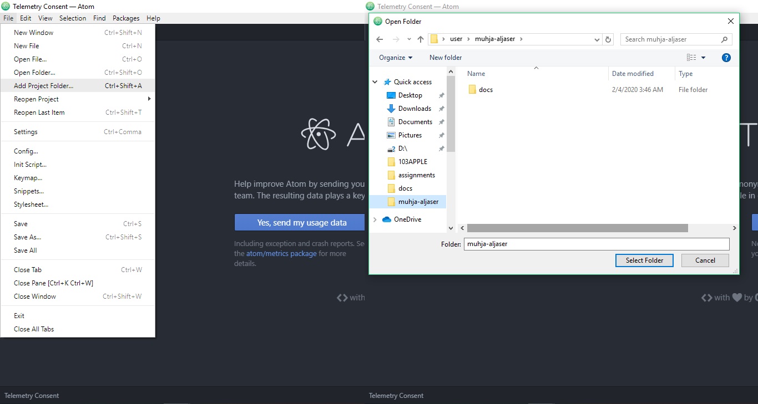Select the Downloads icon in navigation pane
This screenshot has height=404, width=758.
click(391, 109)
